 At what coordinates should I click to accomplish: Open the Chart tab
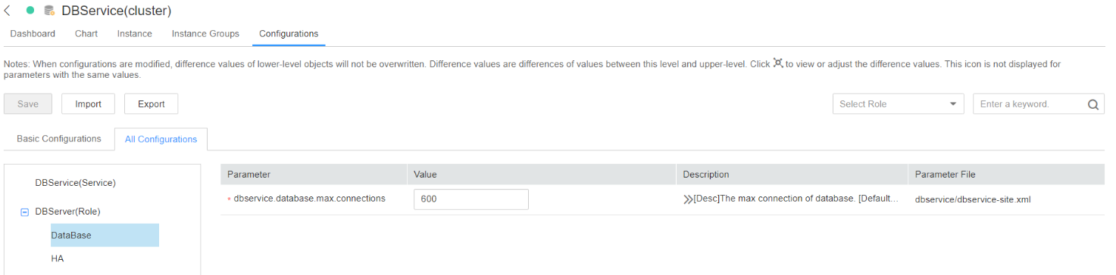pyautogui.click(x=86, y=34)
